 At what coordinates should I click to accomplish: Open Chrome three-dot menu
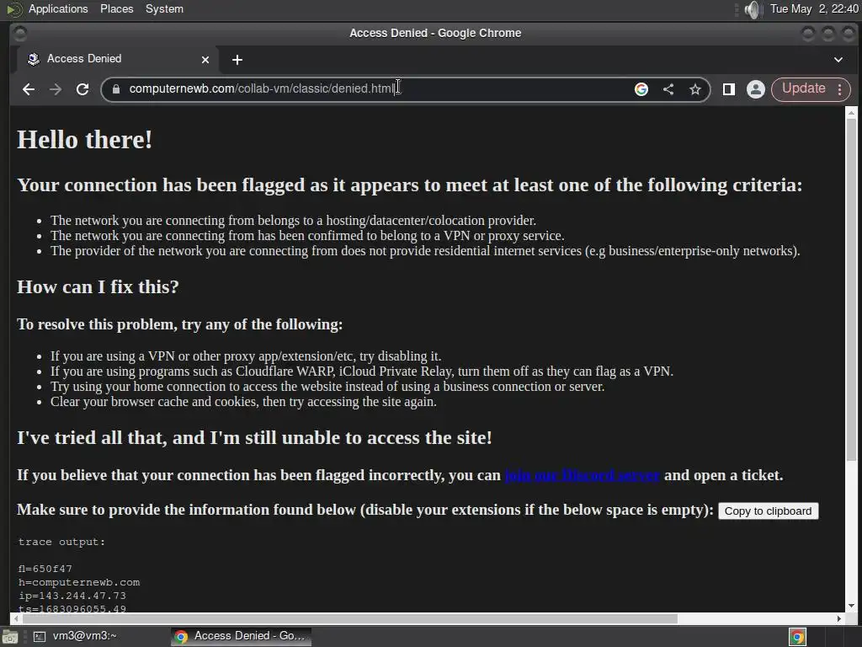pyautogui.click(x=839, y=89)
